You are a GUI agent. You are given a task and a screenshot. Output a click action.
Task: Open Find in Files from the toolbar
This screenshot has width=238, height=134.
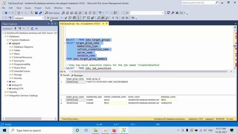[x=127, y=13]
